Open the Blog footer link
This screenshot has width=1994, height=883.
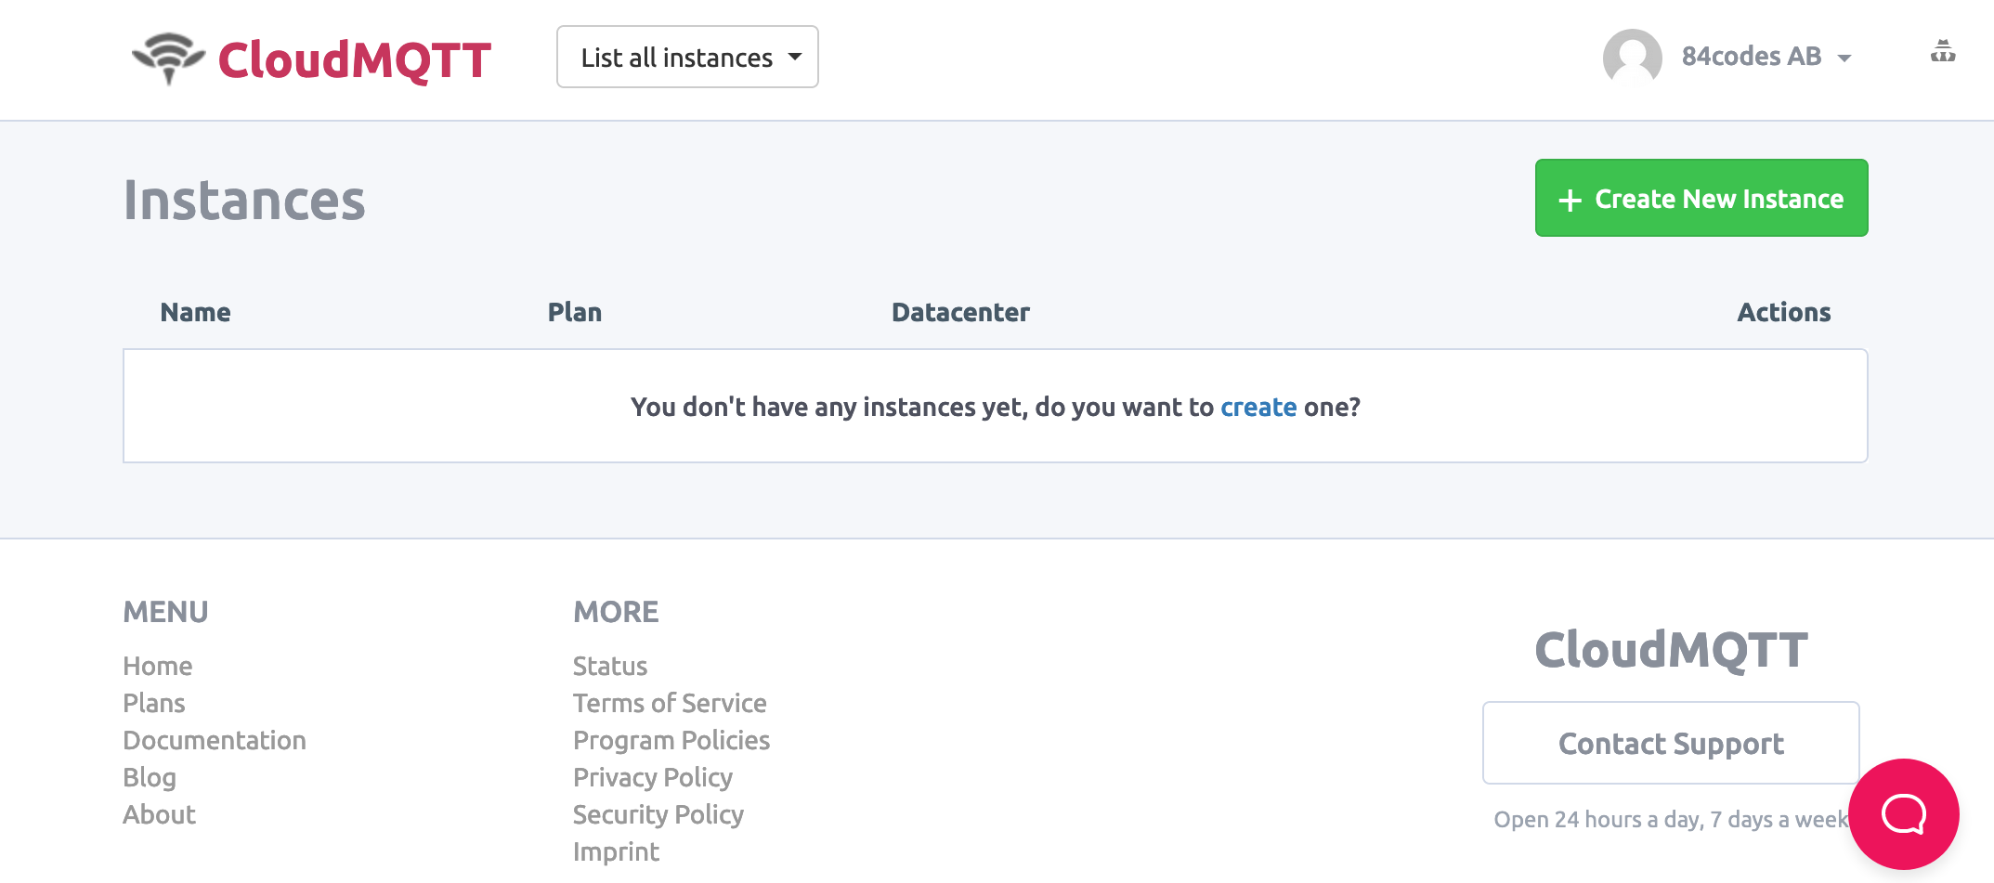(150, 777)
